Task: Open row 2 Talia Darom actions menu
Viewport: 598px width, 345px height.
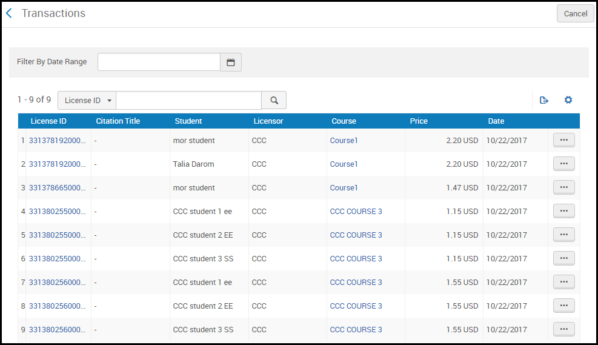Action: tap(564, 164)
